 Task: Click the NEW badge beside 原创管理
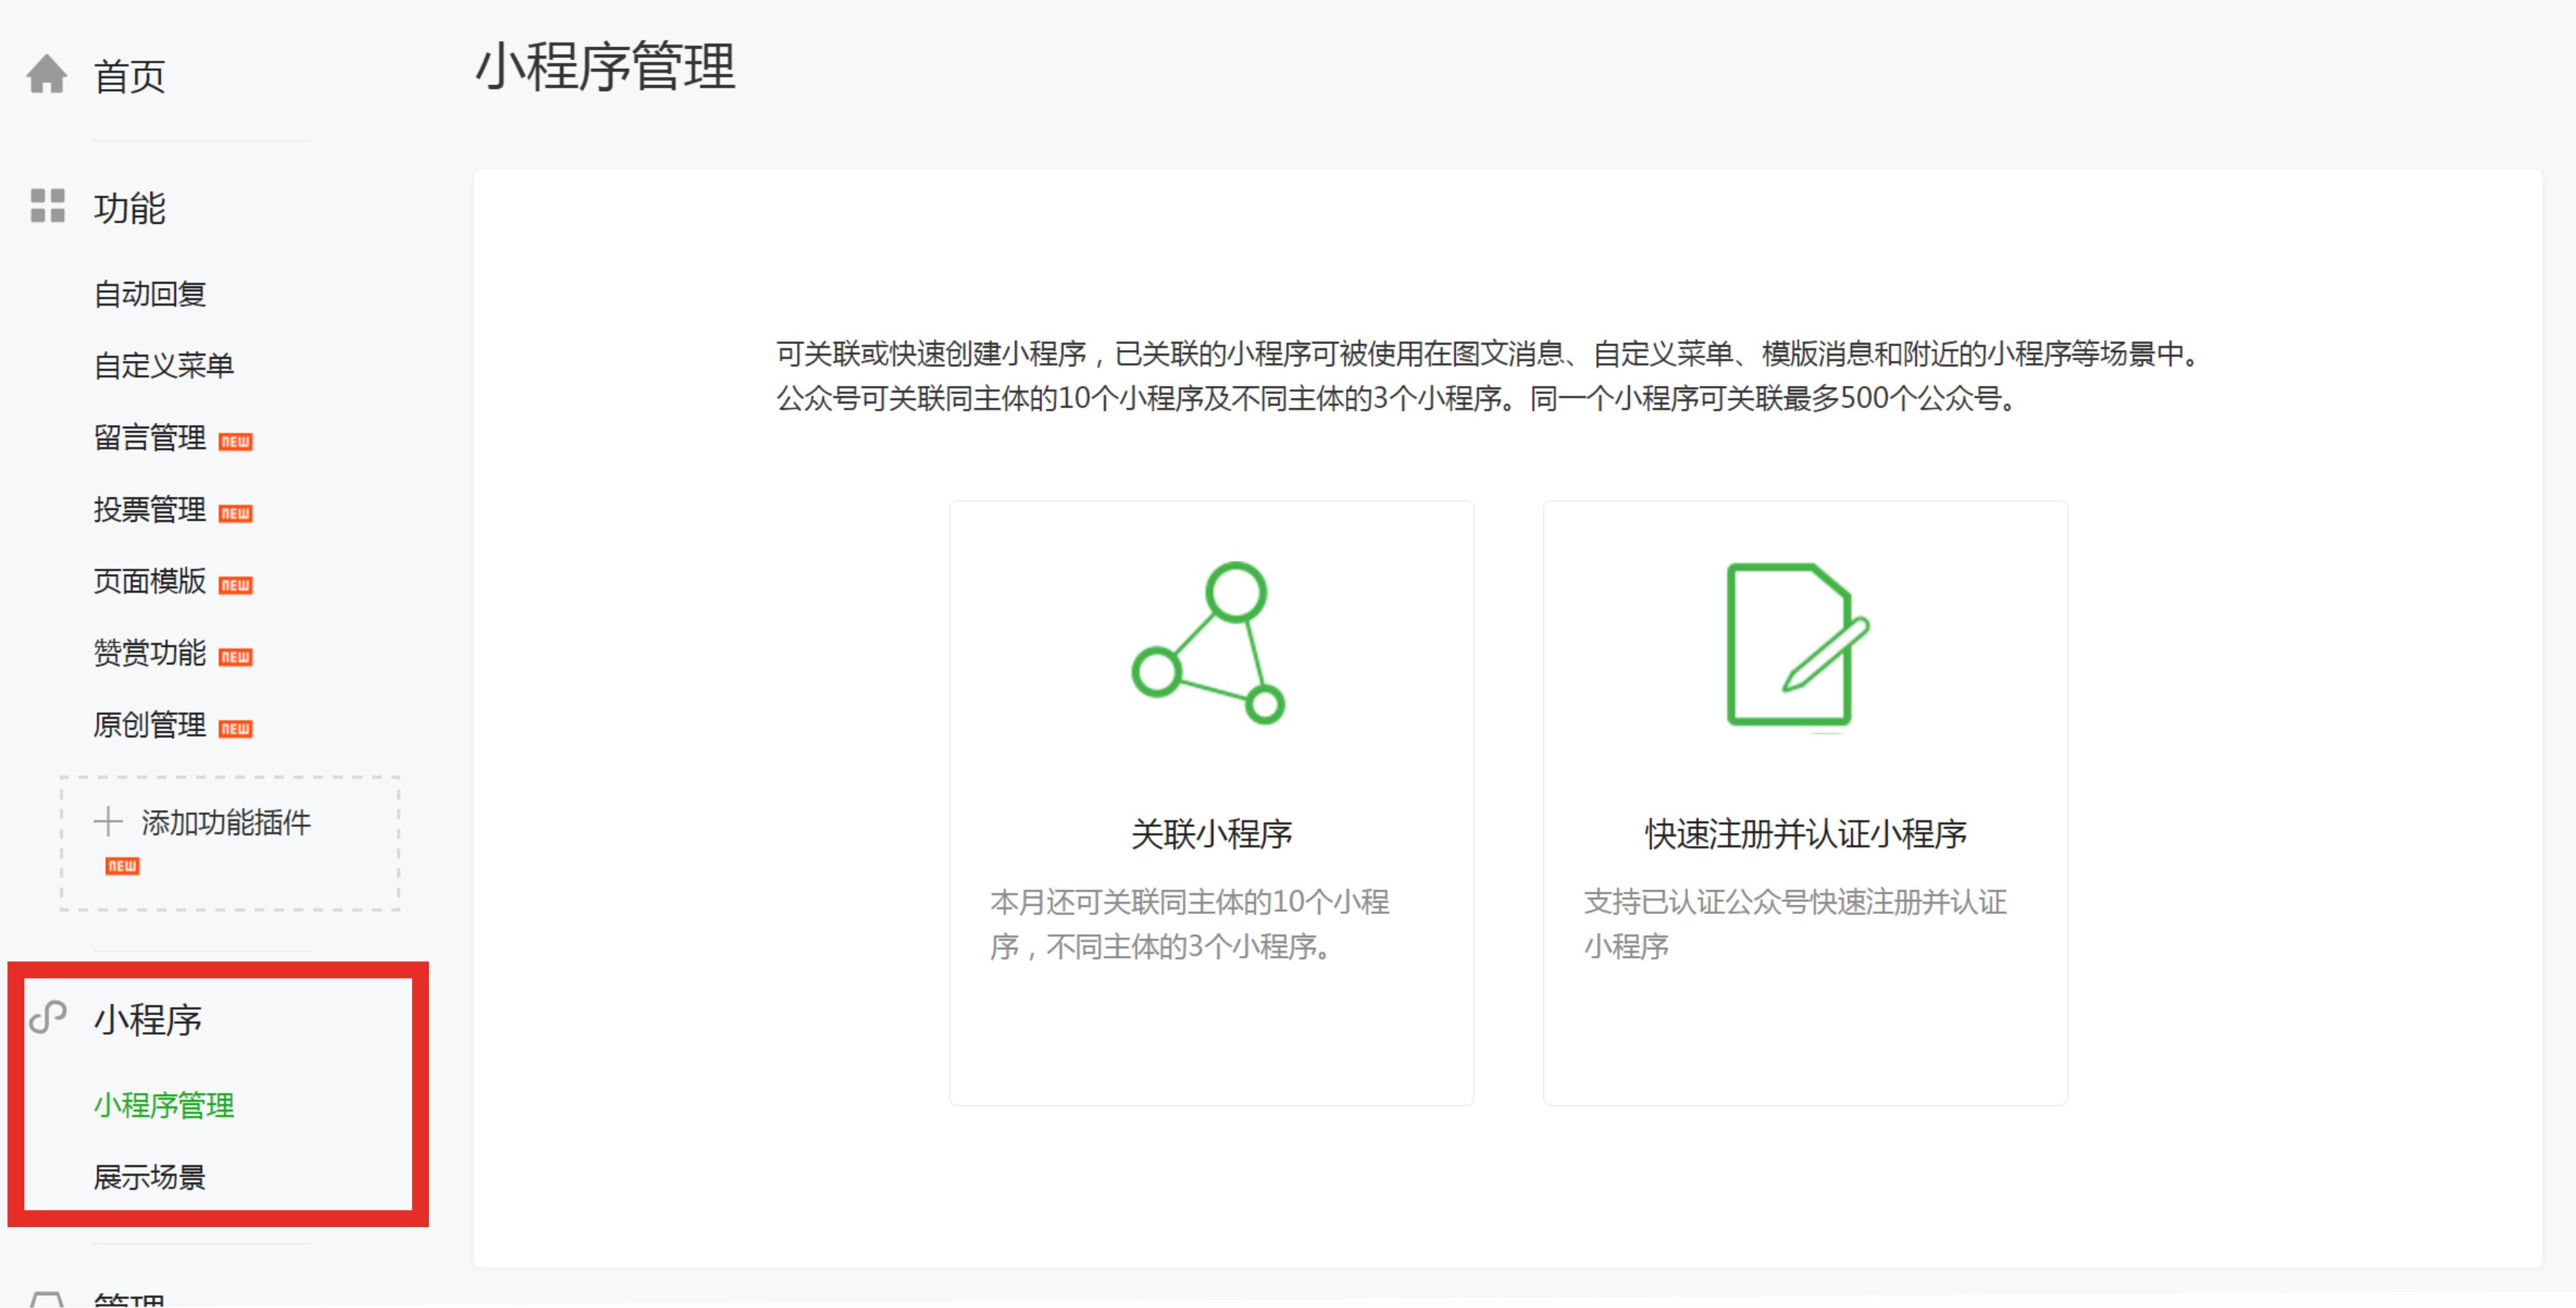pyautogui.click(x=235, y=728)
